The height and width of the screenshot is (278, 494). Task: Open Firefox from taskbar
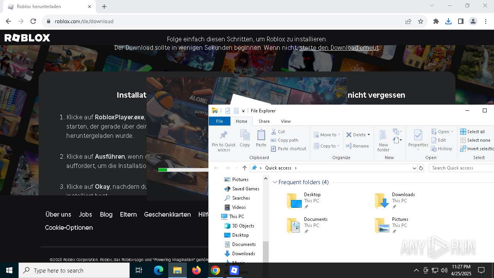pos(196,270)
